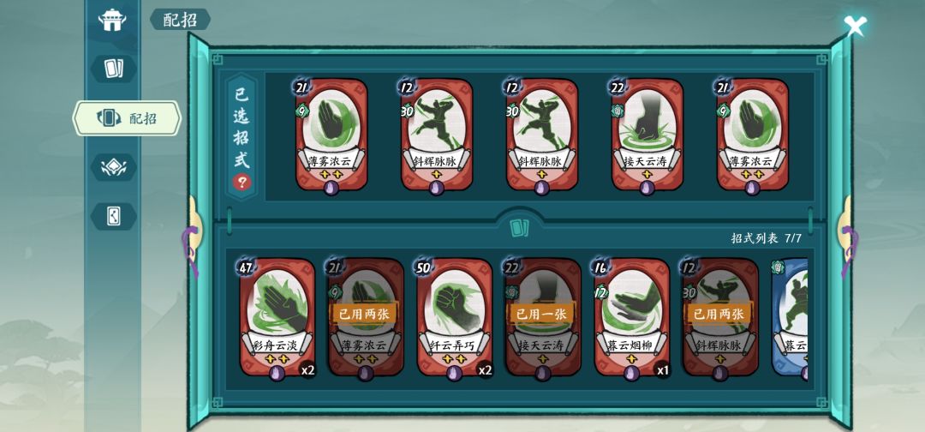Open the lotus emblem sidebar icon
Viewport: 925px width, 432px height.
tap(113, 167)
